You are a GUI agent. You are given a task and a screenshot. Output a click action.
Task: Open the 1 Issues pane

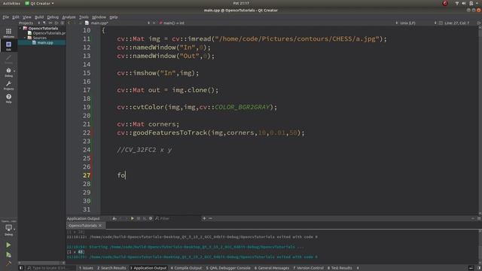(86, 268)
